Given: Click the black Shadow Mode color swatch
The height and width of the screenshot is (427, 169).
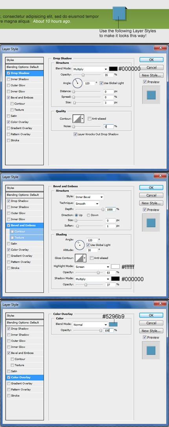Looking at the screenshot, I should [x=115, y=279].
